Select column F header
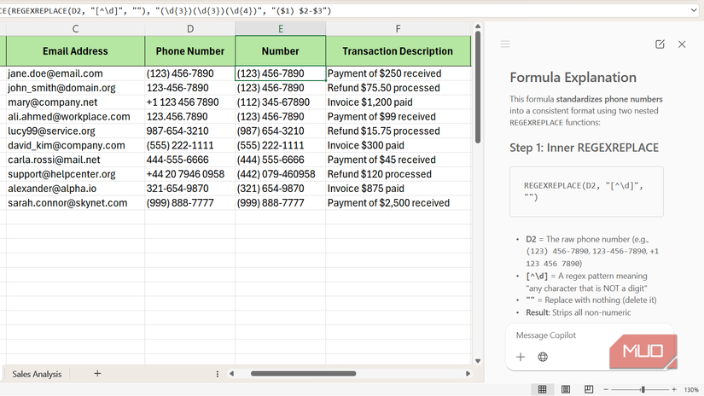Screen dimensions: 704x396 click(x=398, y=29)
